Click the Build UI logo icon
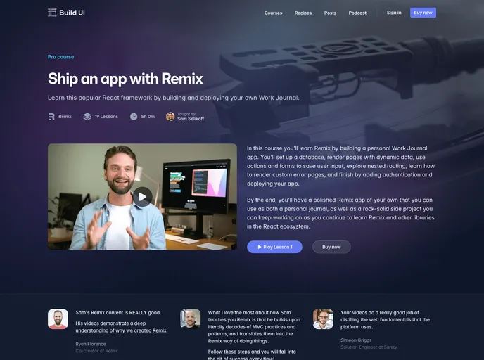 [52, 13]
